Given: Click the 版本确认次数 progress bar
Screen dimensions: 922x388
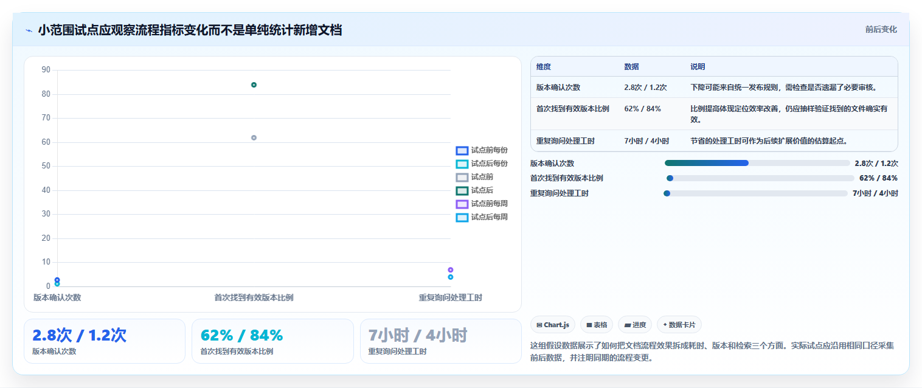Looking at the screenshot, I should pos(757,163).
